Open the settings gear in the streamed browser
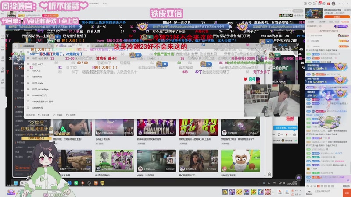Image resolution: width=351 pixels, height=197 pixels. pos(269,174)
